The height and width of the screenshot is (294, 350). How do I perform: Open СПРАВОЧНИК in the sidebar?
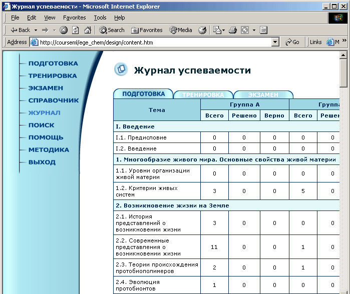54,100
